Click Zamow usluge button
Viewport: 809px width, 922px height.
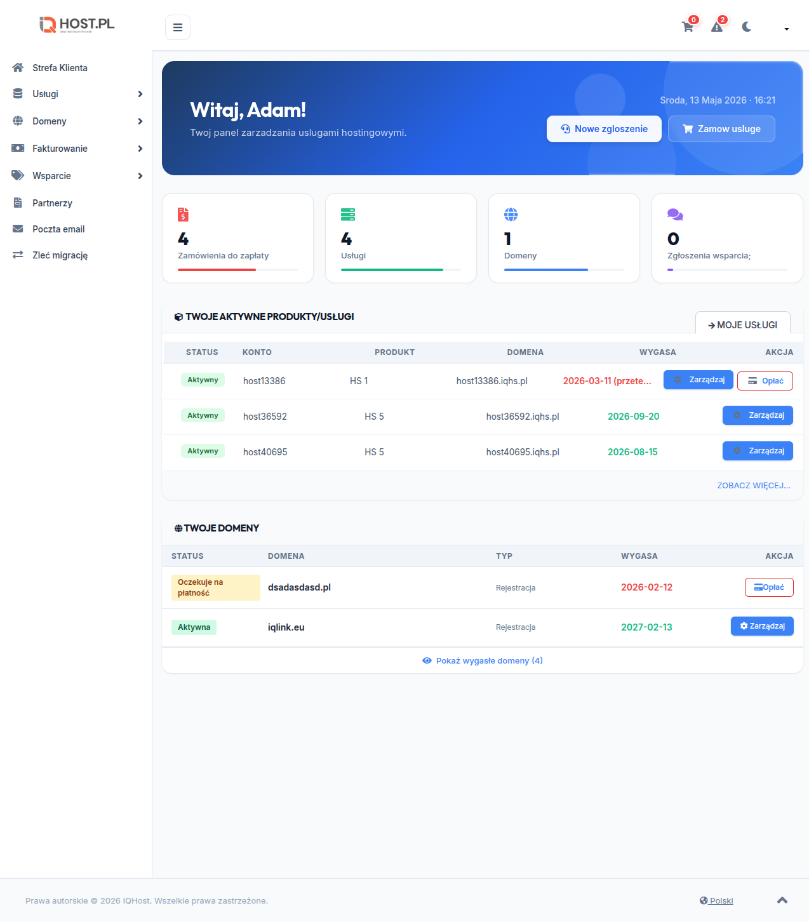point(721,129)
